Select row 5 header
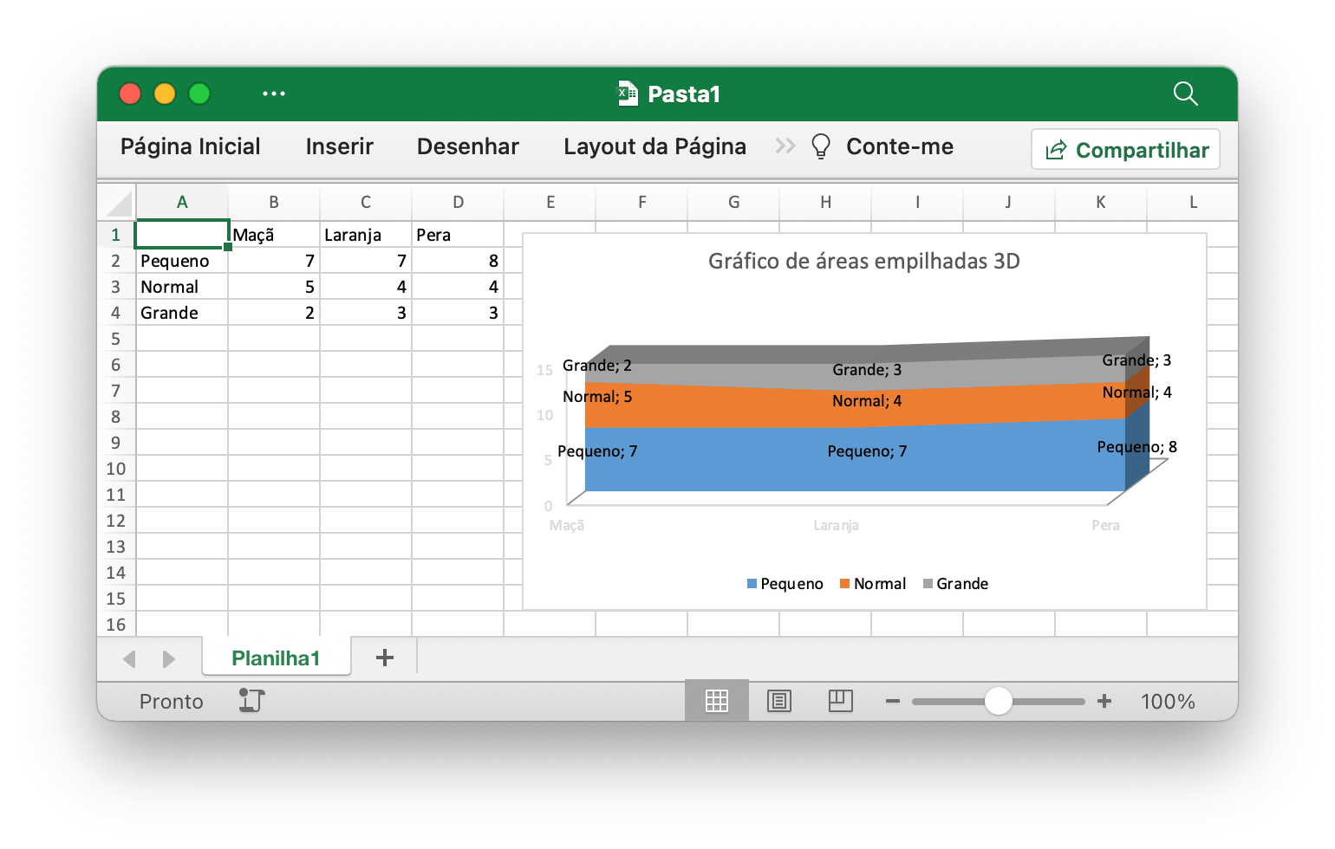The width and height of the screenshot is (1335, 849). tap(116, 339)
